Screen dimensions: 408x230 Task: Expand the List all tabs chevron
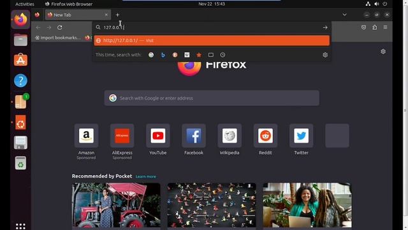(x=344, y=15)
